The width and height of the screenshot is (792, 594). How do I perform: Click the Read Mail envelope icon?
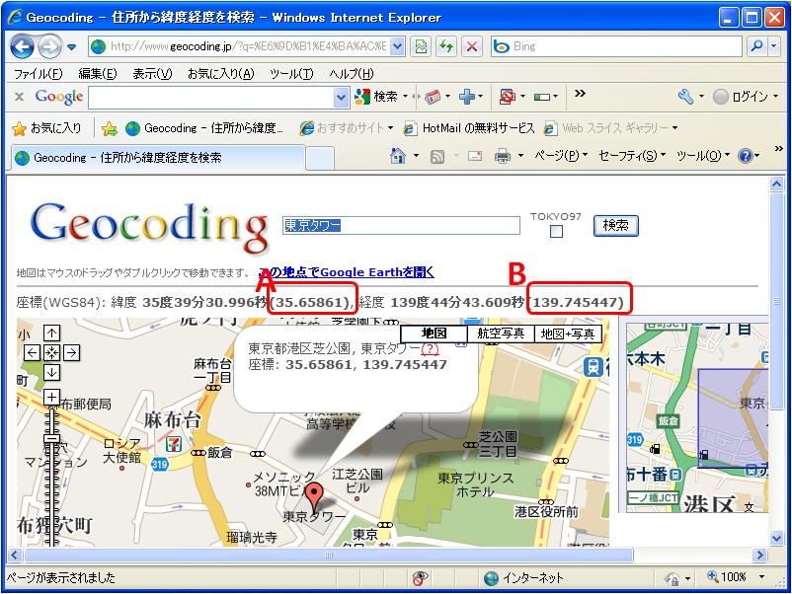[475, 156]
